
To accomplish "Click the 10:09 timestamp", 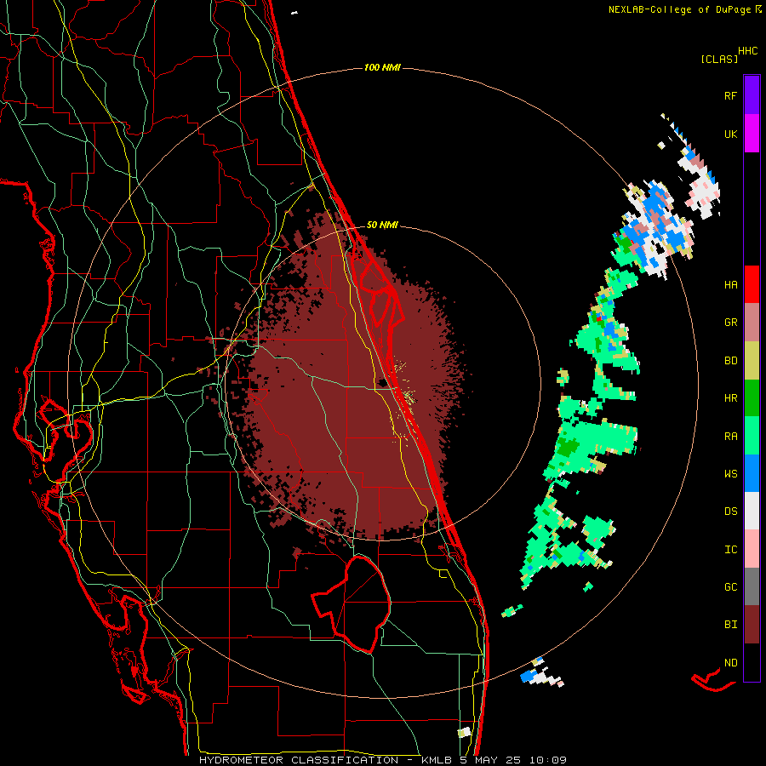I will [x=547, y=760].
